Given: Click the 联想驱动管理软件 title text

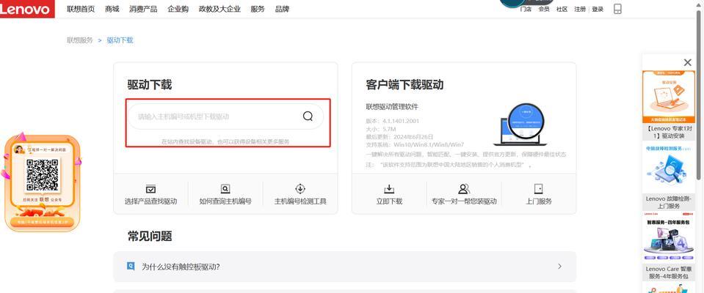Looking at the screenshot, I should [392, 107].
